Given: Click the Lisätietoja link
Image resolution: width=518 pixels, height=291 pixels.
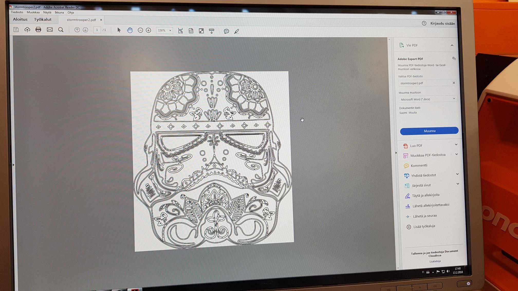Looking at the screenshot, I should click(x=435, y=261).
